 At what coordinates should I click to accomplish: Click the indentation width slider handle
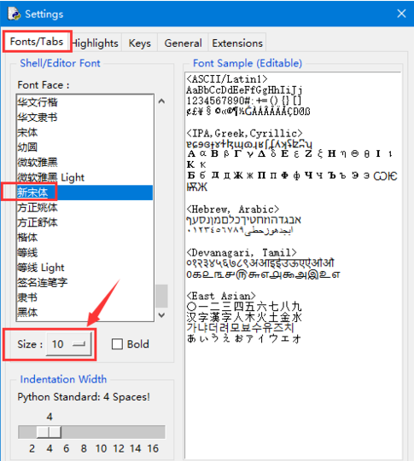click(x=49, y=432)
